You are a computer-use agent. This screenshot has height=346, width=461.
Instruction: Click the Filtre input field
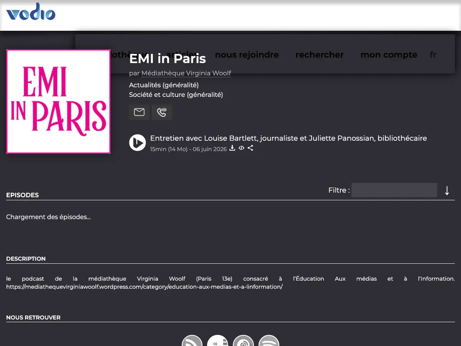tap(394, 190)
